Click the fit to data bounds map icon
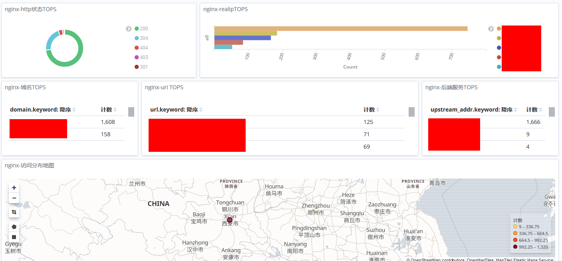 tap(14, 212)
